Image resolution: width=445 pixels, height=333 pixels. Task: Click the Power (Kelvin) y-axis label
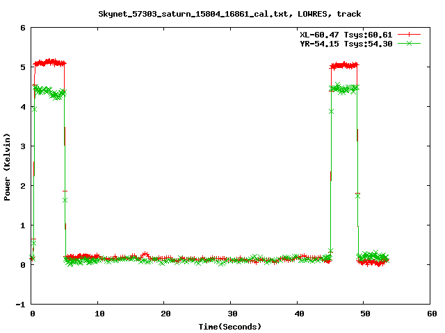click(7, 167)
